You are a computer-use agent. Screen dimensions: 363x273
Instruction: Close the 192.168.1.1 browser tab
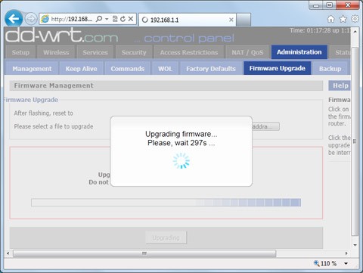point(231,20)
